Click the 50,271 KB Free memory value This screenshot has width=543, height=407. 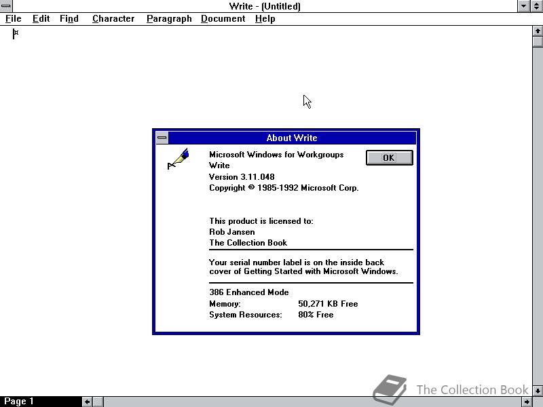[328, 304]
